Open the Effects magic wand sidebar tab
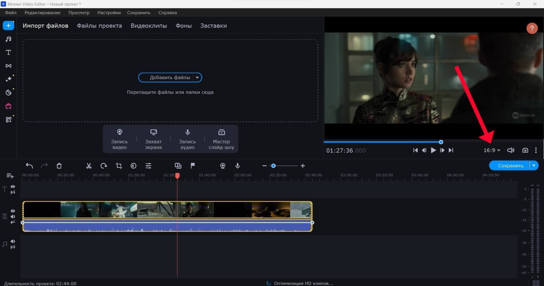Image resolution: width=544 pixels, height=286 pixels. (x=8, y=79)
